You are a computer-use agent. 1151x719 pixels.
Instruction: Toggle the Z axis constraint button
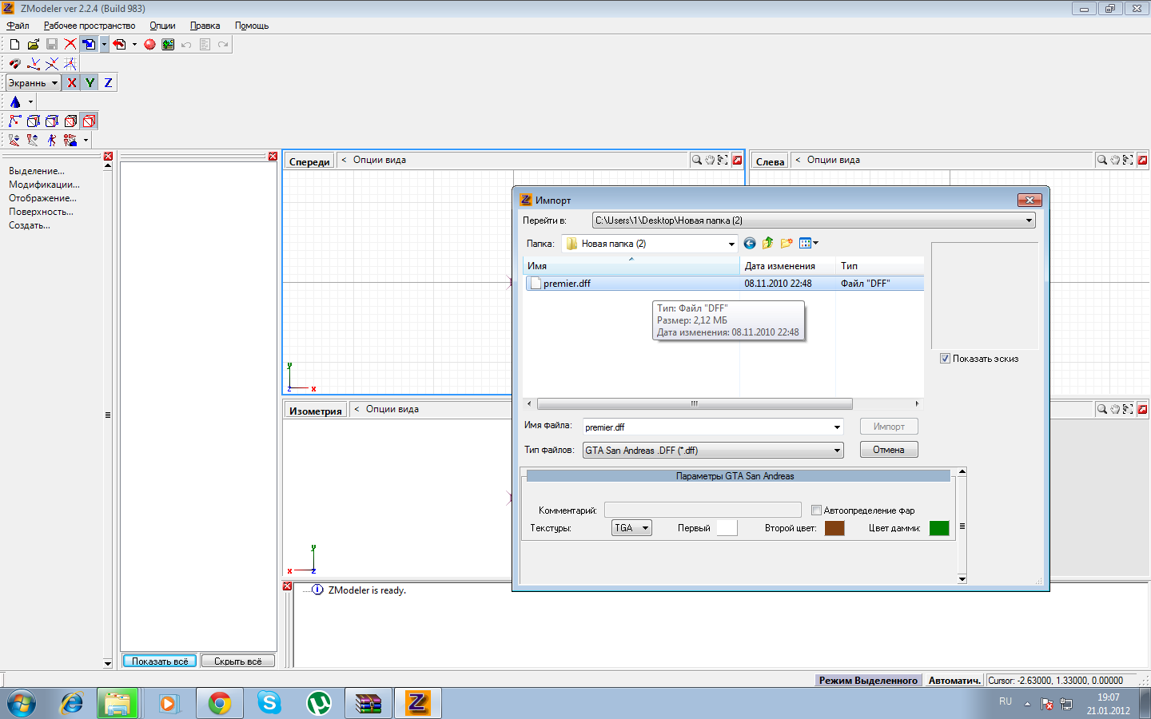(x=108, y=83)
